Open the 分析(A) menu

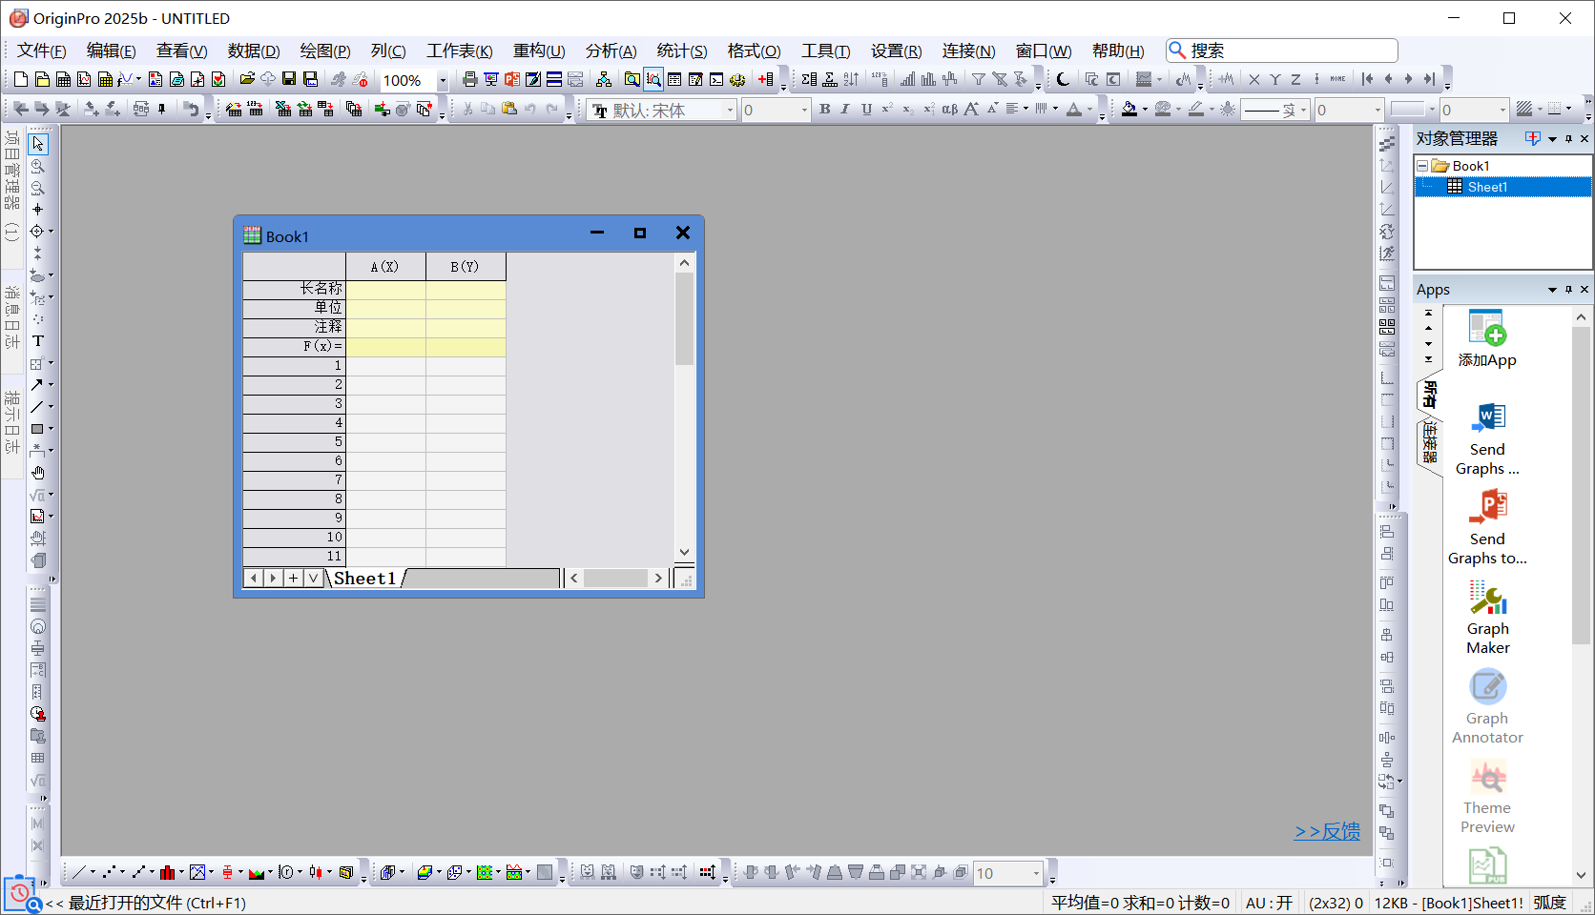[x=611, y=51]
